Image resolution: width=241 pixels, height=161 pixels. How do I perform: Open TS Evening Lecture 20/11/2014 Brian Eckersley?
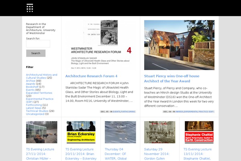pos(81,154)
